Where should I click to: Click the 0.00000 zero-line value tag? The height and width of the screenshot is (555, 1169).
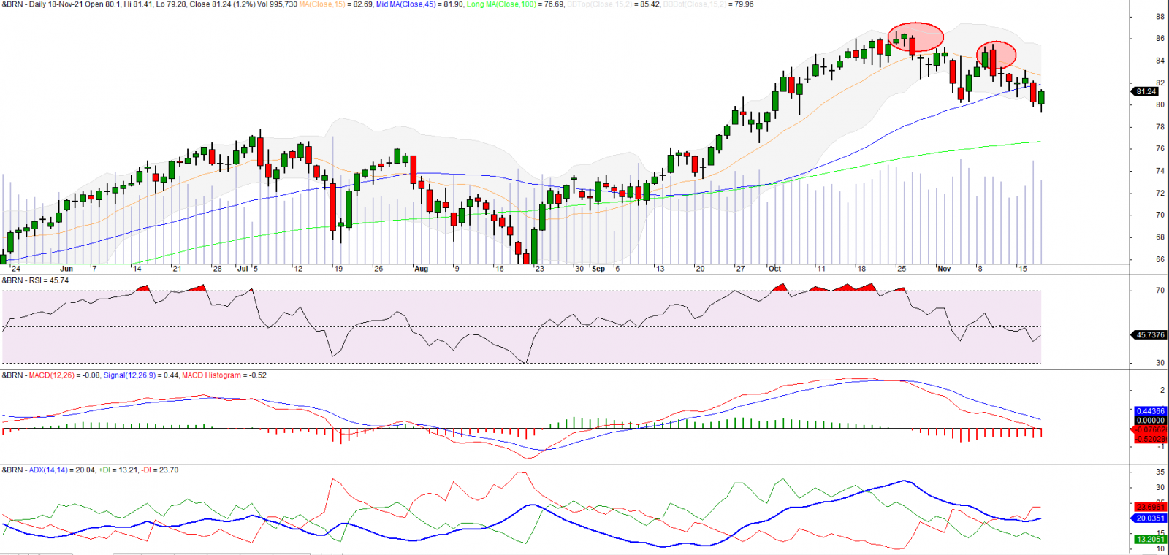click(1150, 421)
